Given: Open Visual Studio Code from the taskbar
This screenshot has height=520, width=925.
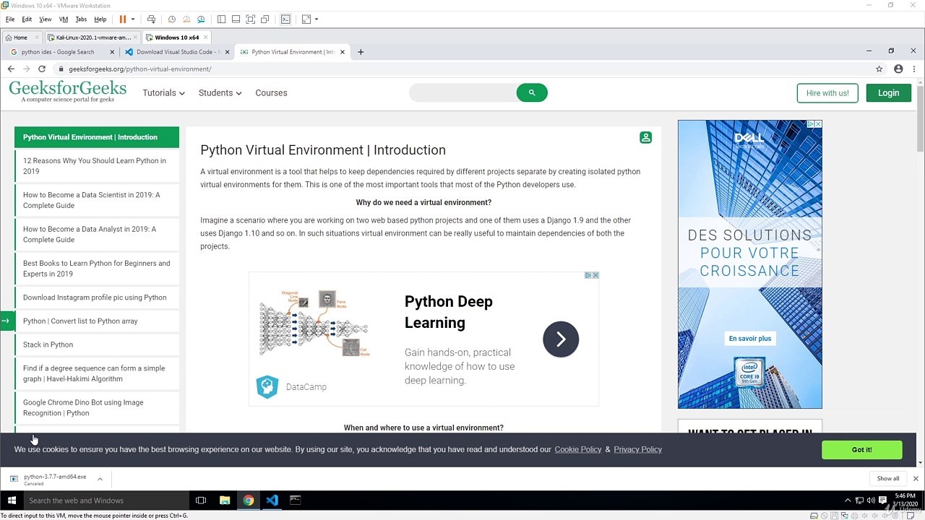Looking at the screenshot, I should 272,500.
